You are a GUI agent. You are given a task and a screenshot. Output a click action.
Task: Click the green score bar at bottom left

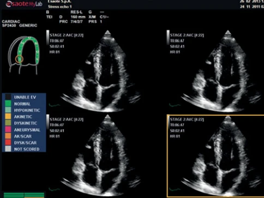(24, 195)
